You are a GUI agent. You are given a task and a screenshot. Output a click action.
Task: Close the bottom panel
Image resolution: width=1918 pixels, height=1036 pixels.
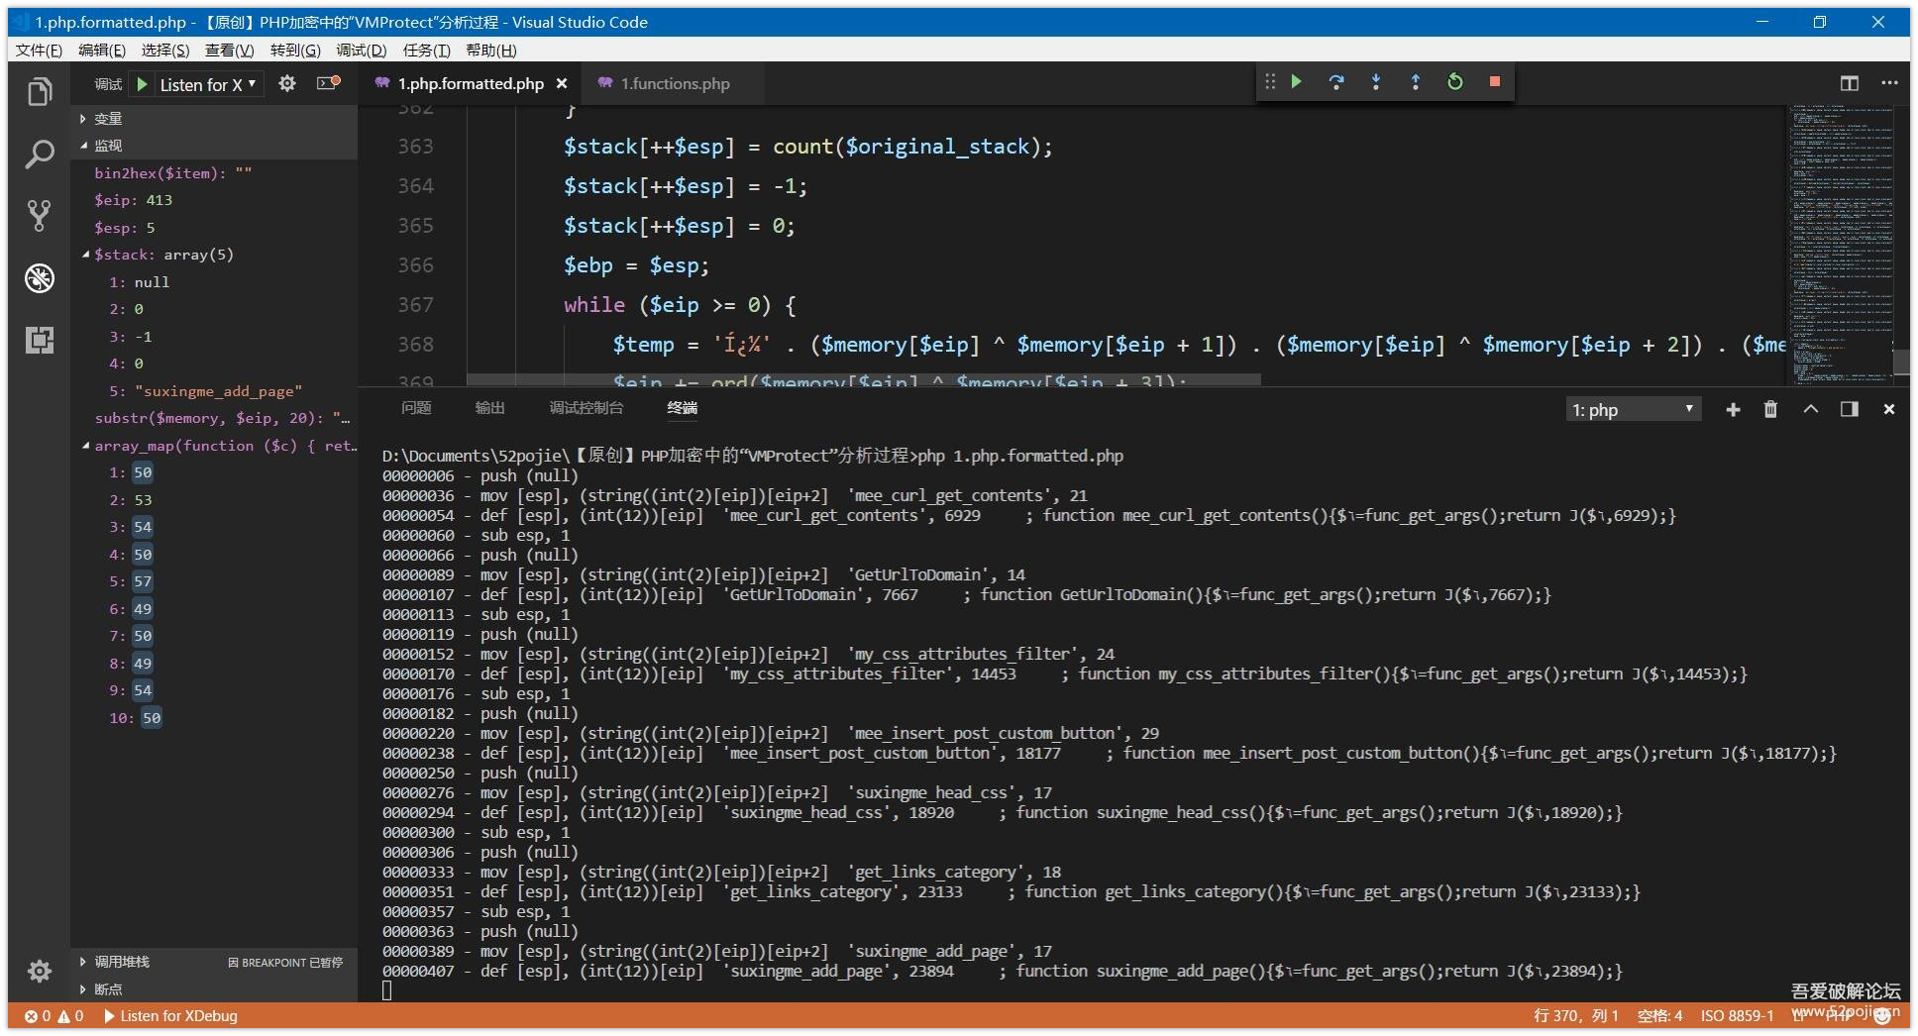coord(1889,409)
